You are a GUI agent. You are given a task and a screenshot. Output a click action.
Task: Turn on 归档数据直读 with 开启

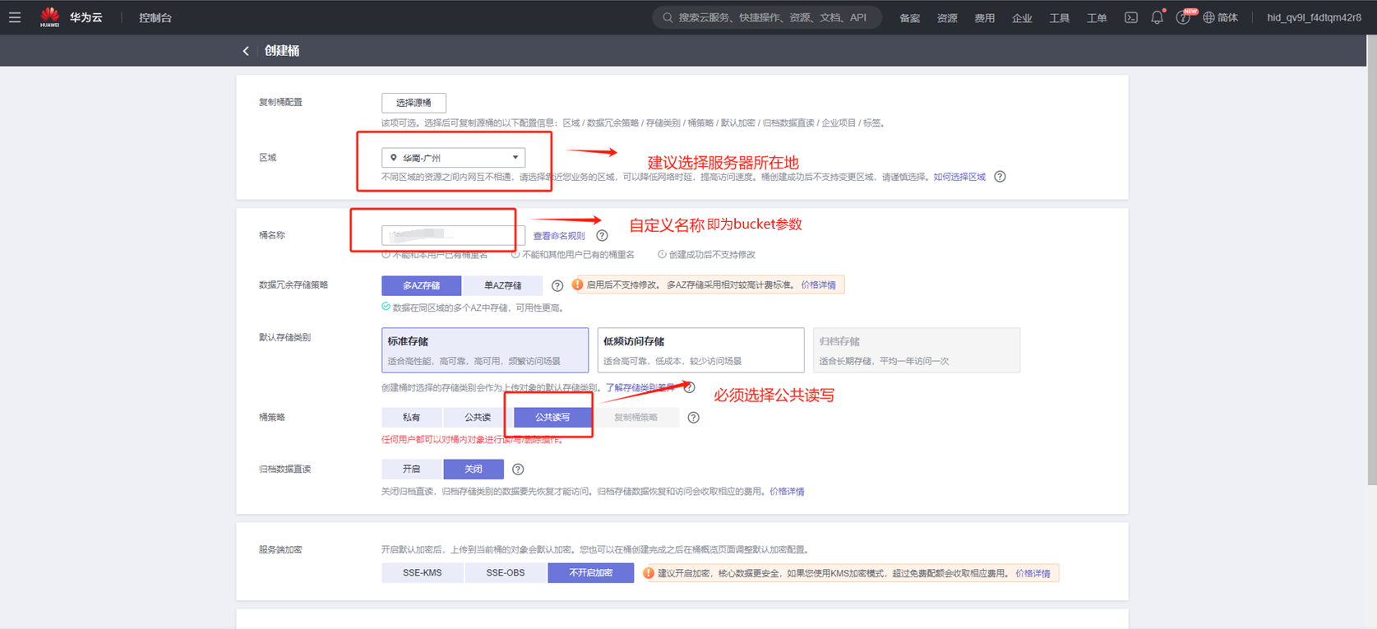click(412, 469)
